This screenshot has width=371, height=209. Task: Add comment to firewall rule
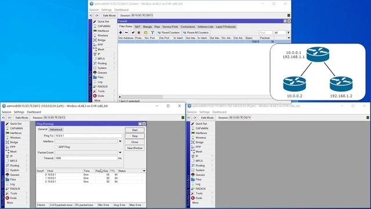146,33
